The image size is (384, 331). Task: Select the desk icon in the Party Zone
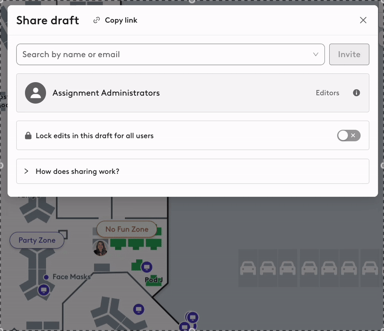(45, 289)
